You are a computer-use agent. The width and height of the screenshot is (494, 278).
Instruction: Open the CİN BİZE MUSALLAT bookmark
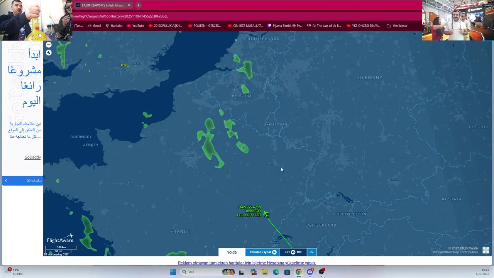tap(245, 26)
